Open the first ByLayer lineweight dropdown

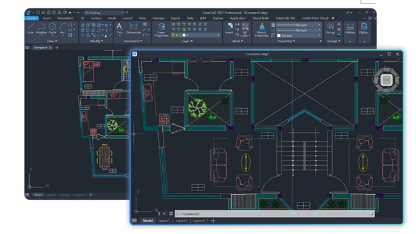[x=298, y=24]
